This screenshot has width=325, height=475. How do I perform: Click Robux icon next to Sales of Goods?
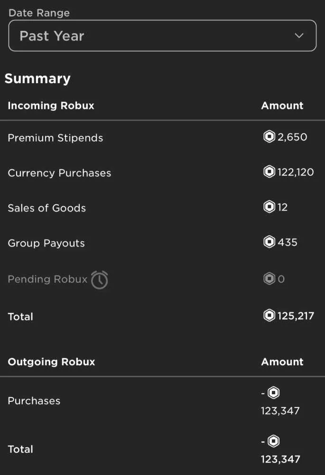pos(269,207)
